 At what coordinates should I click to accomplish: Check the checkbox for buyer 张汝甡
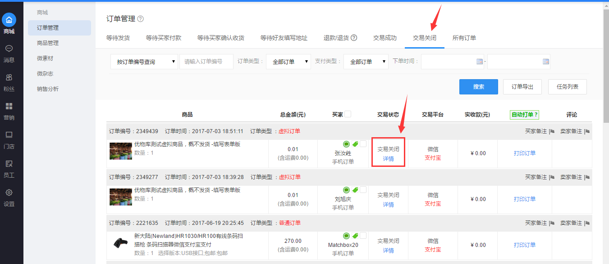pos(363,144)
